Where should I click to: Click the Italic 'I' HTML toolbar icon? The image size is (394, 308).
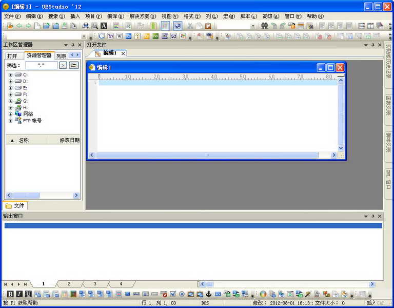(19, 294)
